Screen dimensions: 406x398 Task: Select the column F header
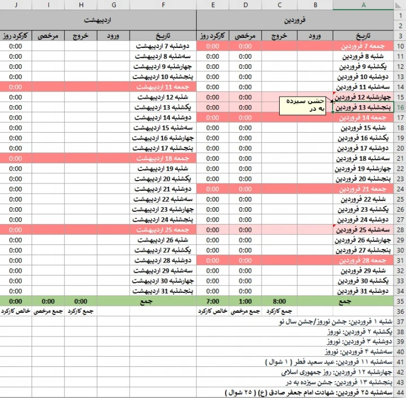point(164,5)
